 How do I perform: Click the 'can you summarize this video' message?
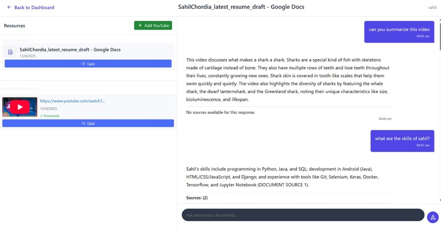click(399, 30)
